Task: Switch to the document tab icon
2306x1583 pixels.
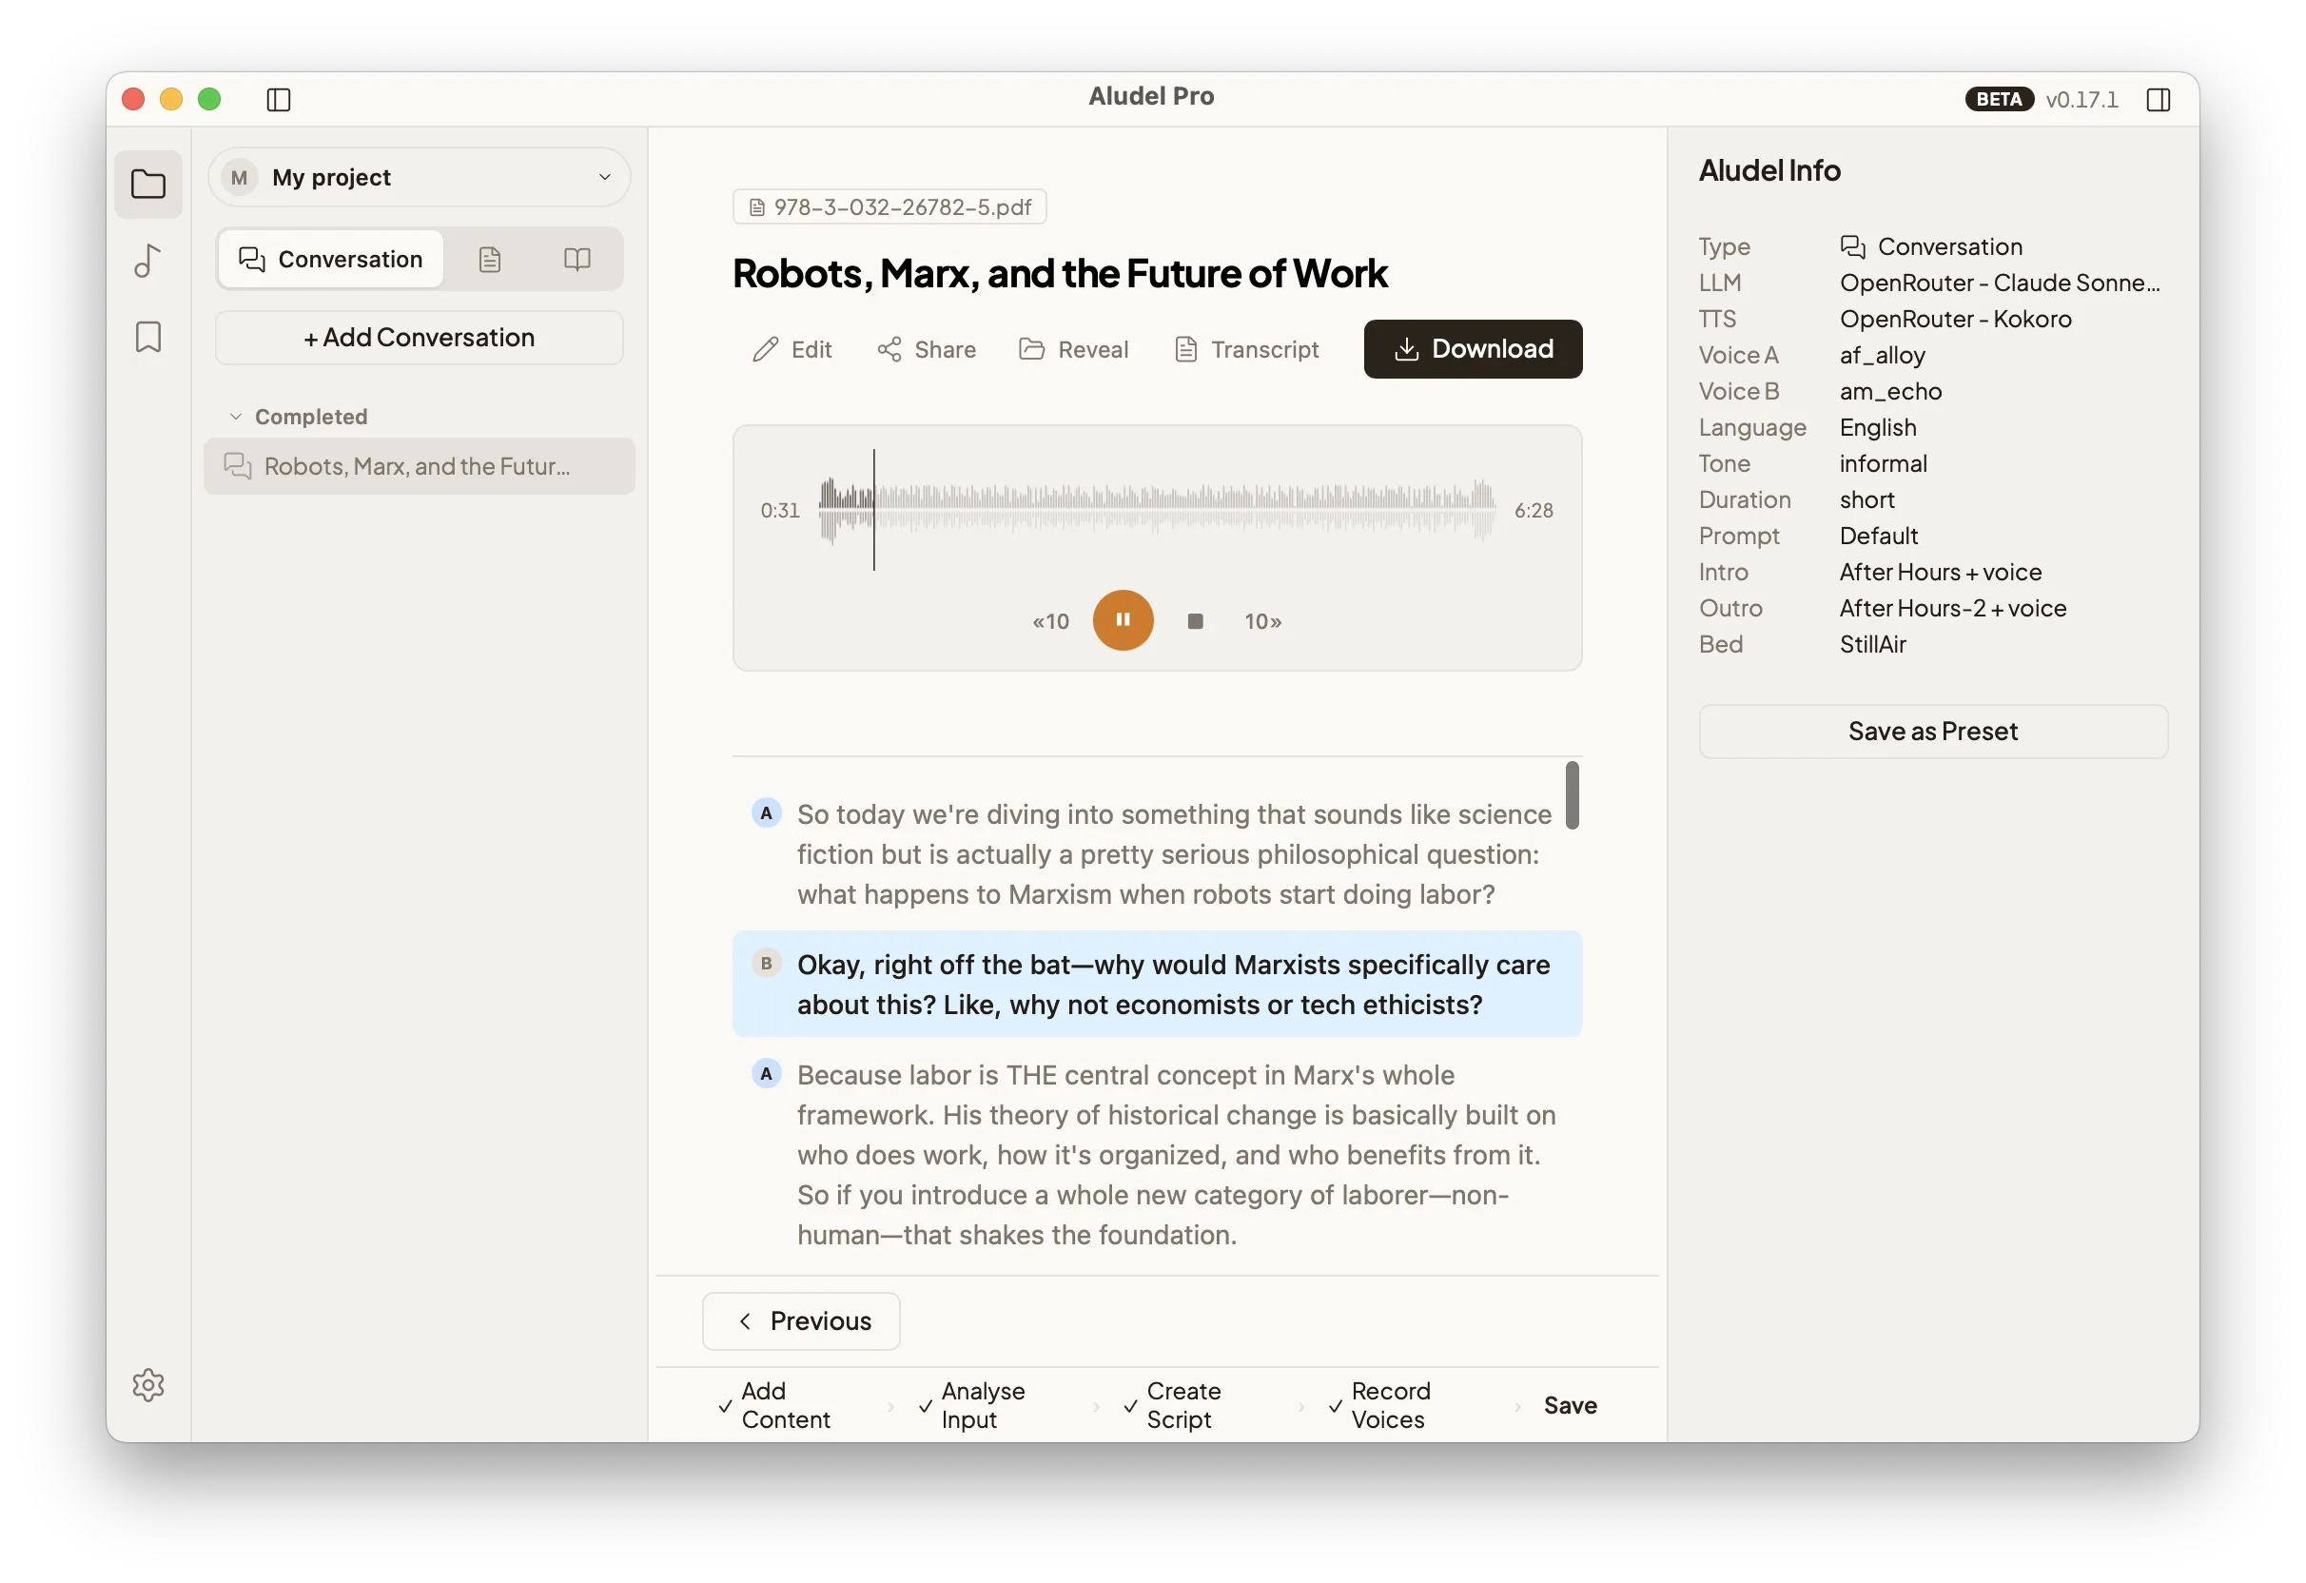Action: pyautogui.click(x=489, y=260)
